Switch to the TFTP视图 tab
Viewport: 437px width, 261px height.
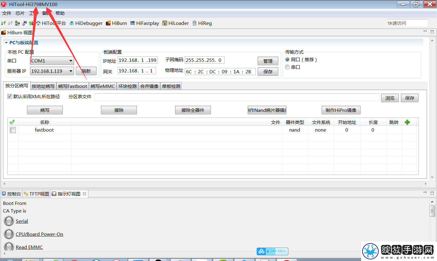pyautogui.click(x=36, y=194)
